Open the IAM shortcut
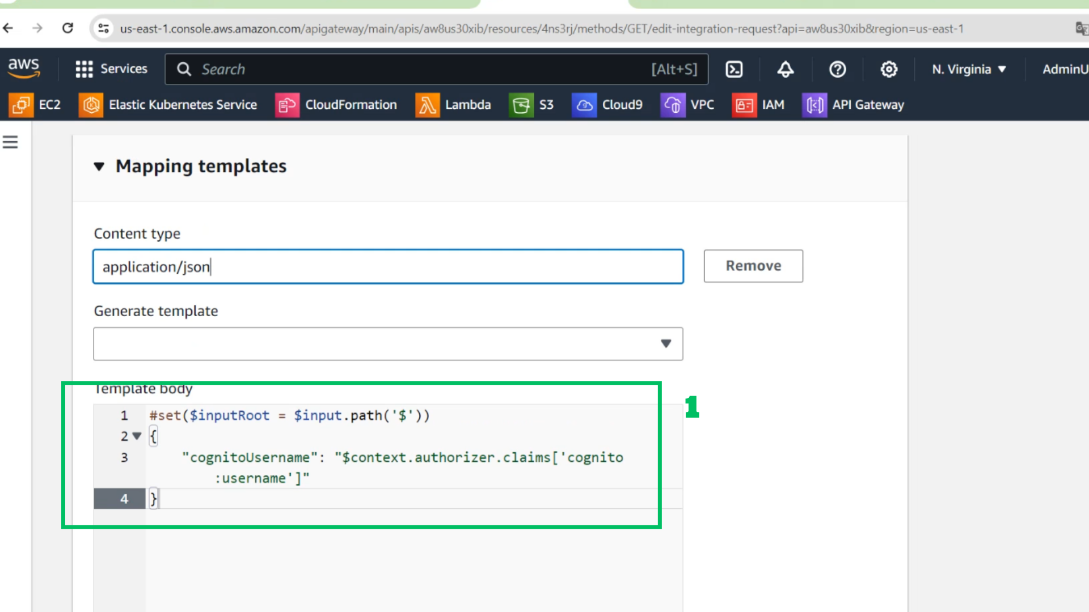 tap(758, 105)
